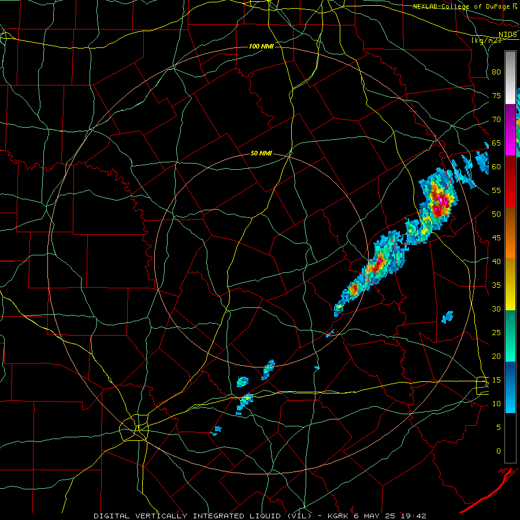The height and width of the screenshot is (520, 520).
Task: Select the 70 value on the scale
Action: 496,120
